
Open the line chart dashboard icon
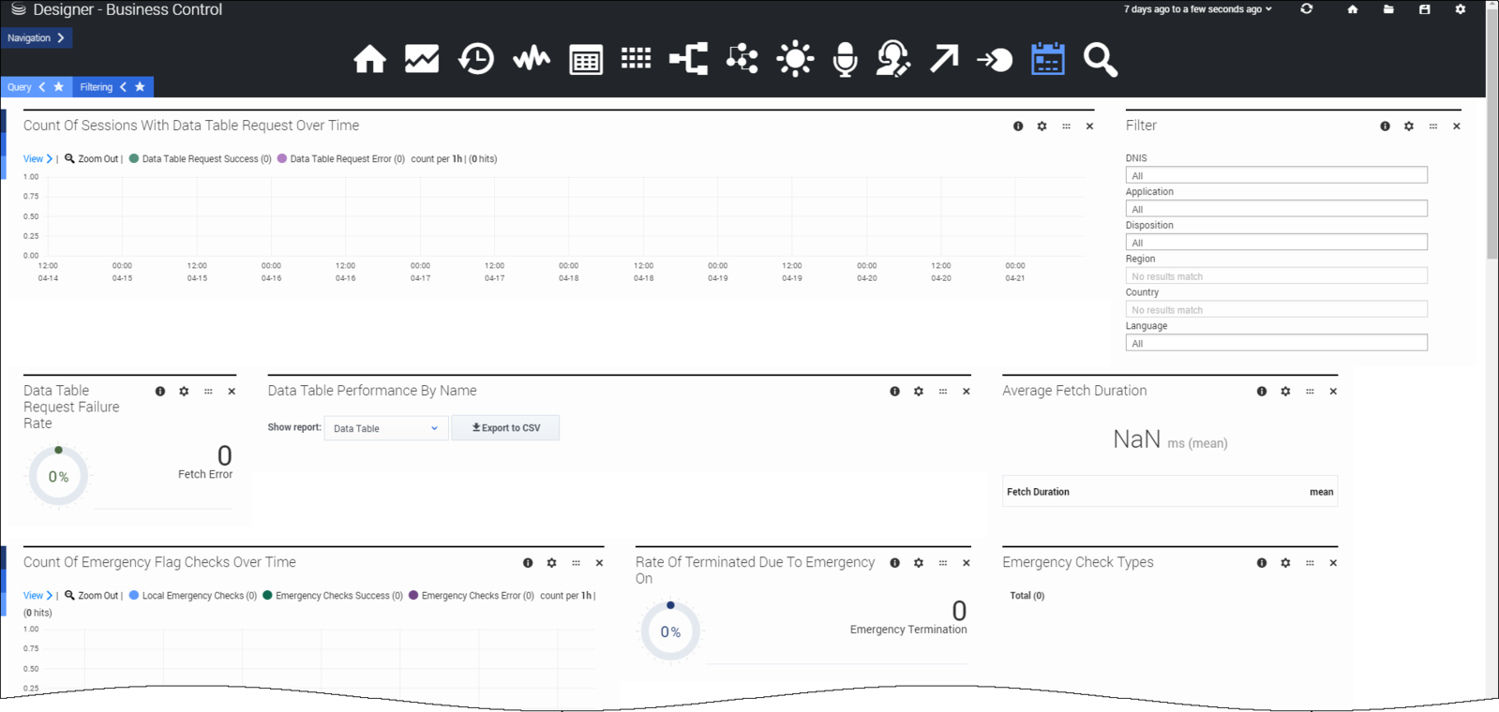coord(422,59)
